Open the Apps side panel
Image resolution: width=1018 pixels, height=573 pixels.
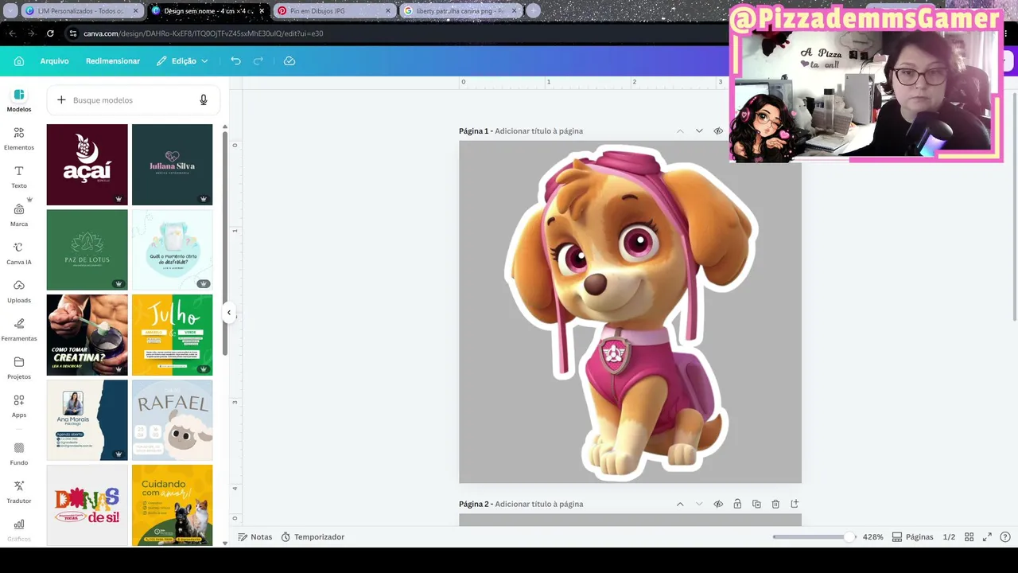[x=19, y=406]
